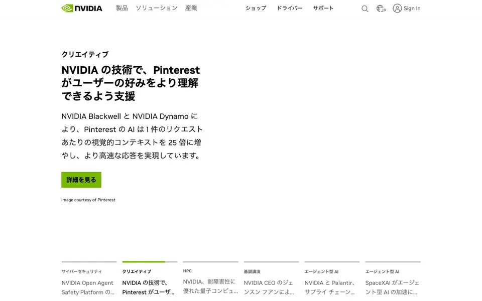Click progress bar above HPC slide
This screenshot has width=482, height=301.
(210, 262)
